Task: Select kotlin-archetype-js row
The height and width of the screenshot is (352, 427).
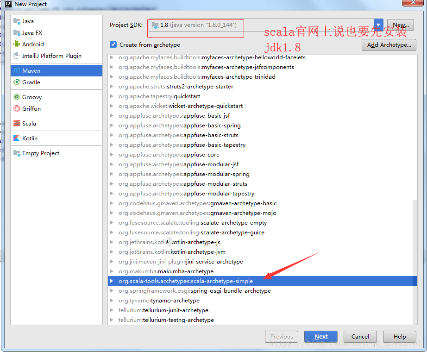Action: pos(263,242)
